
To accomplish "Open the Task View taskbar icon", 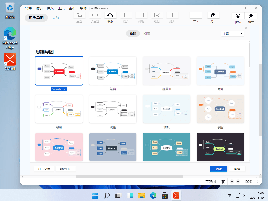I will 118,195.
